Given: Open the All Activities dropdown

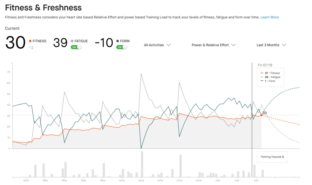Looking at the screenshot, I should [x=157, y=45].
